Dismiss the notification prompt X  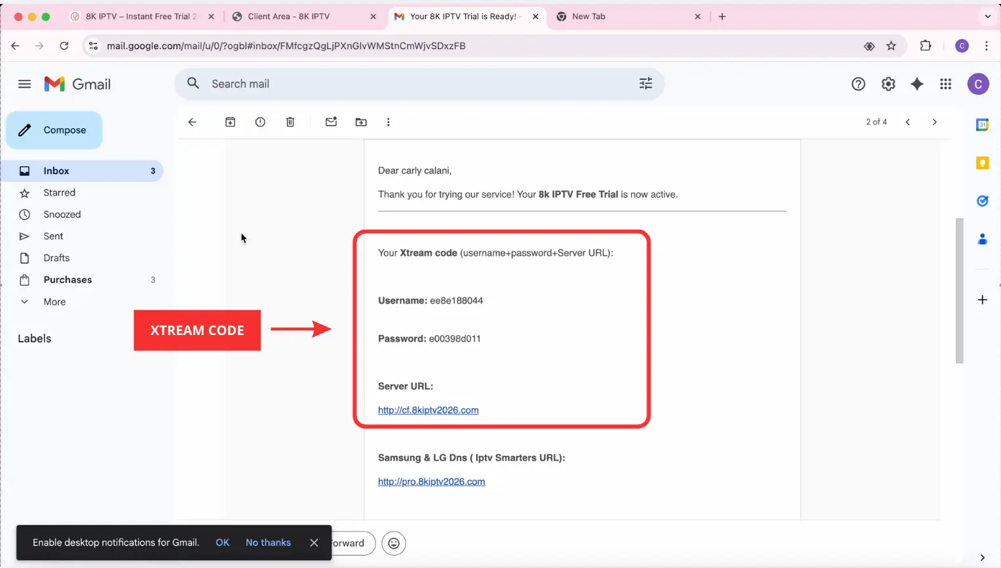pyautogui.click(x=314, y=542)
